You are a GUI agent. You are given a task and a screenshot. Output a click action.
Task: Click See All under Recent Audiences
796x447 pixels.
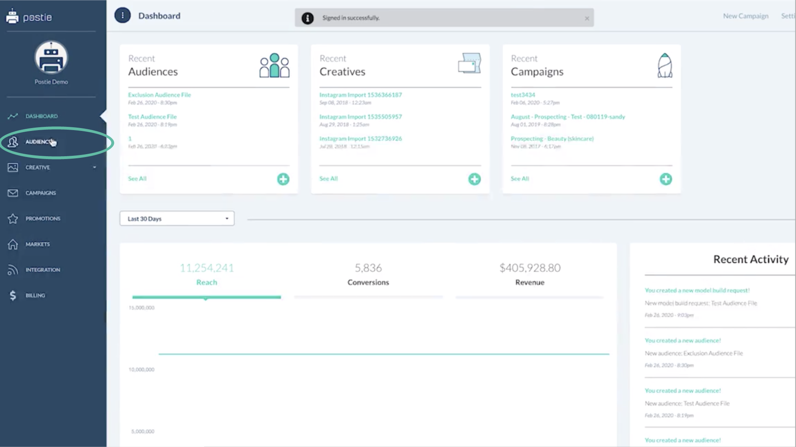(x=137, y=179)
